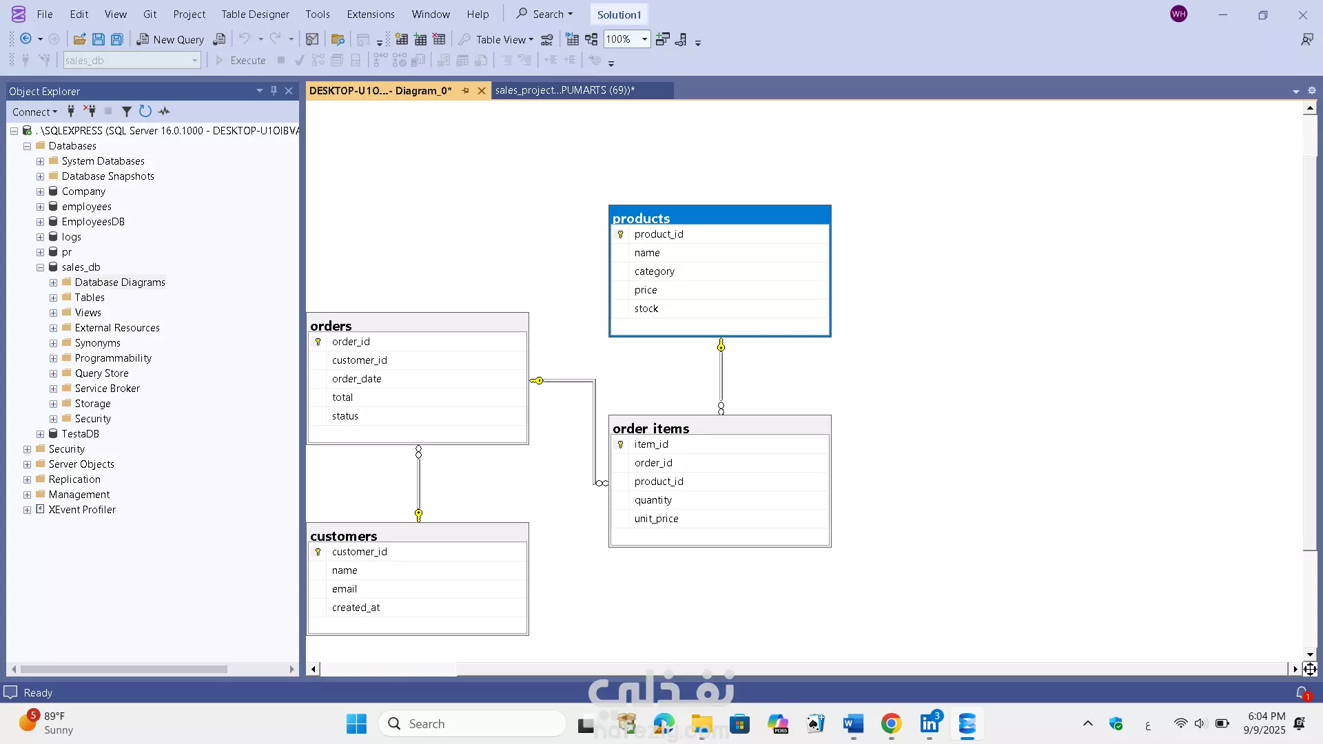Open the Table Designer menu
The width and height of the screenshot is (1323, 744).
255,14
